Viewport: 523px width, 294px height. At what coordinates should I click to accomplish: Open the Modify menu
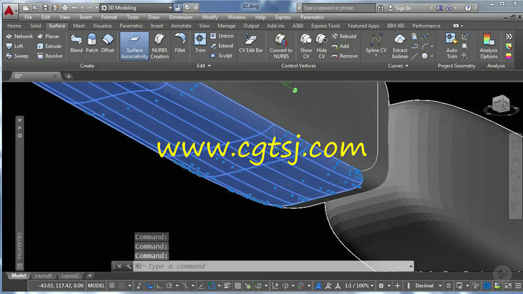(210, 17)
